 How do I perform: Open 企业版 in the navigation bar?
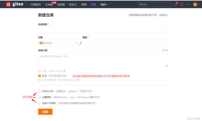(49, 5)
